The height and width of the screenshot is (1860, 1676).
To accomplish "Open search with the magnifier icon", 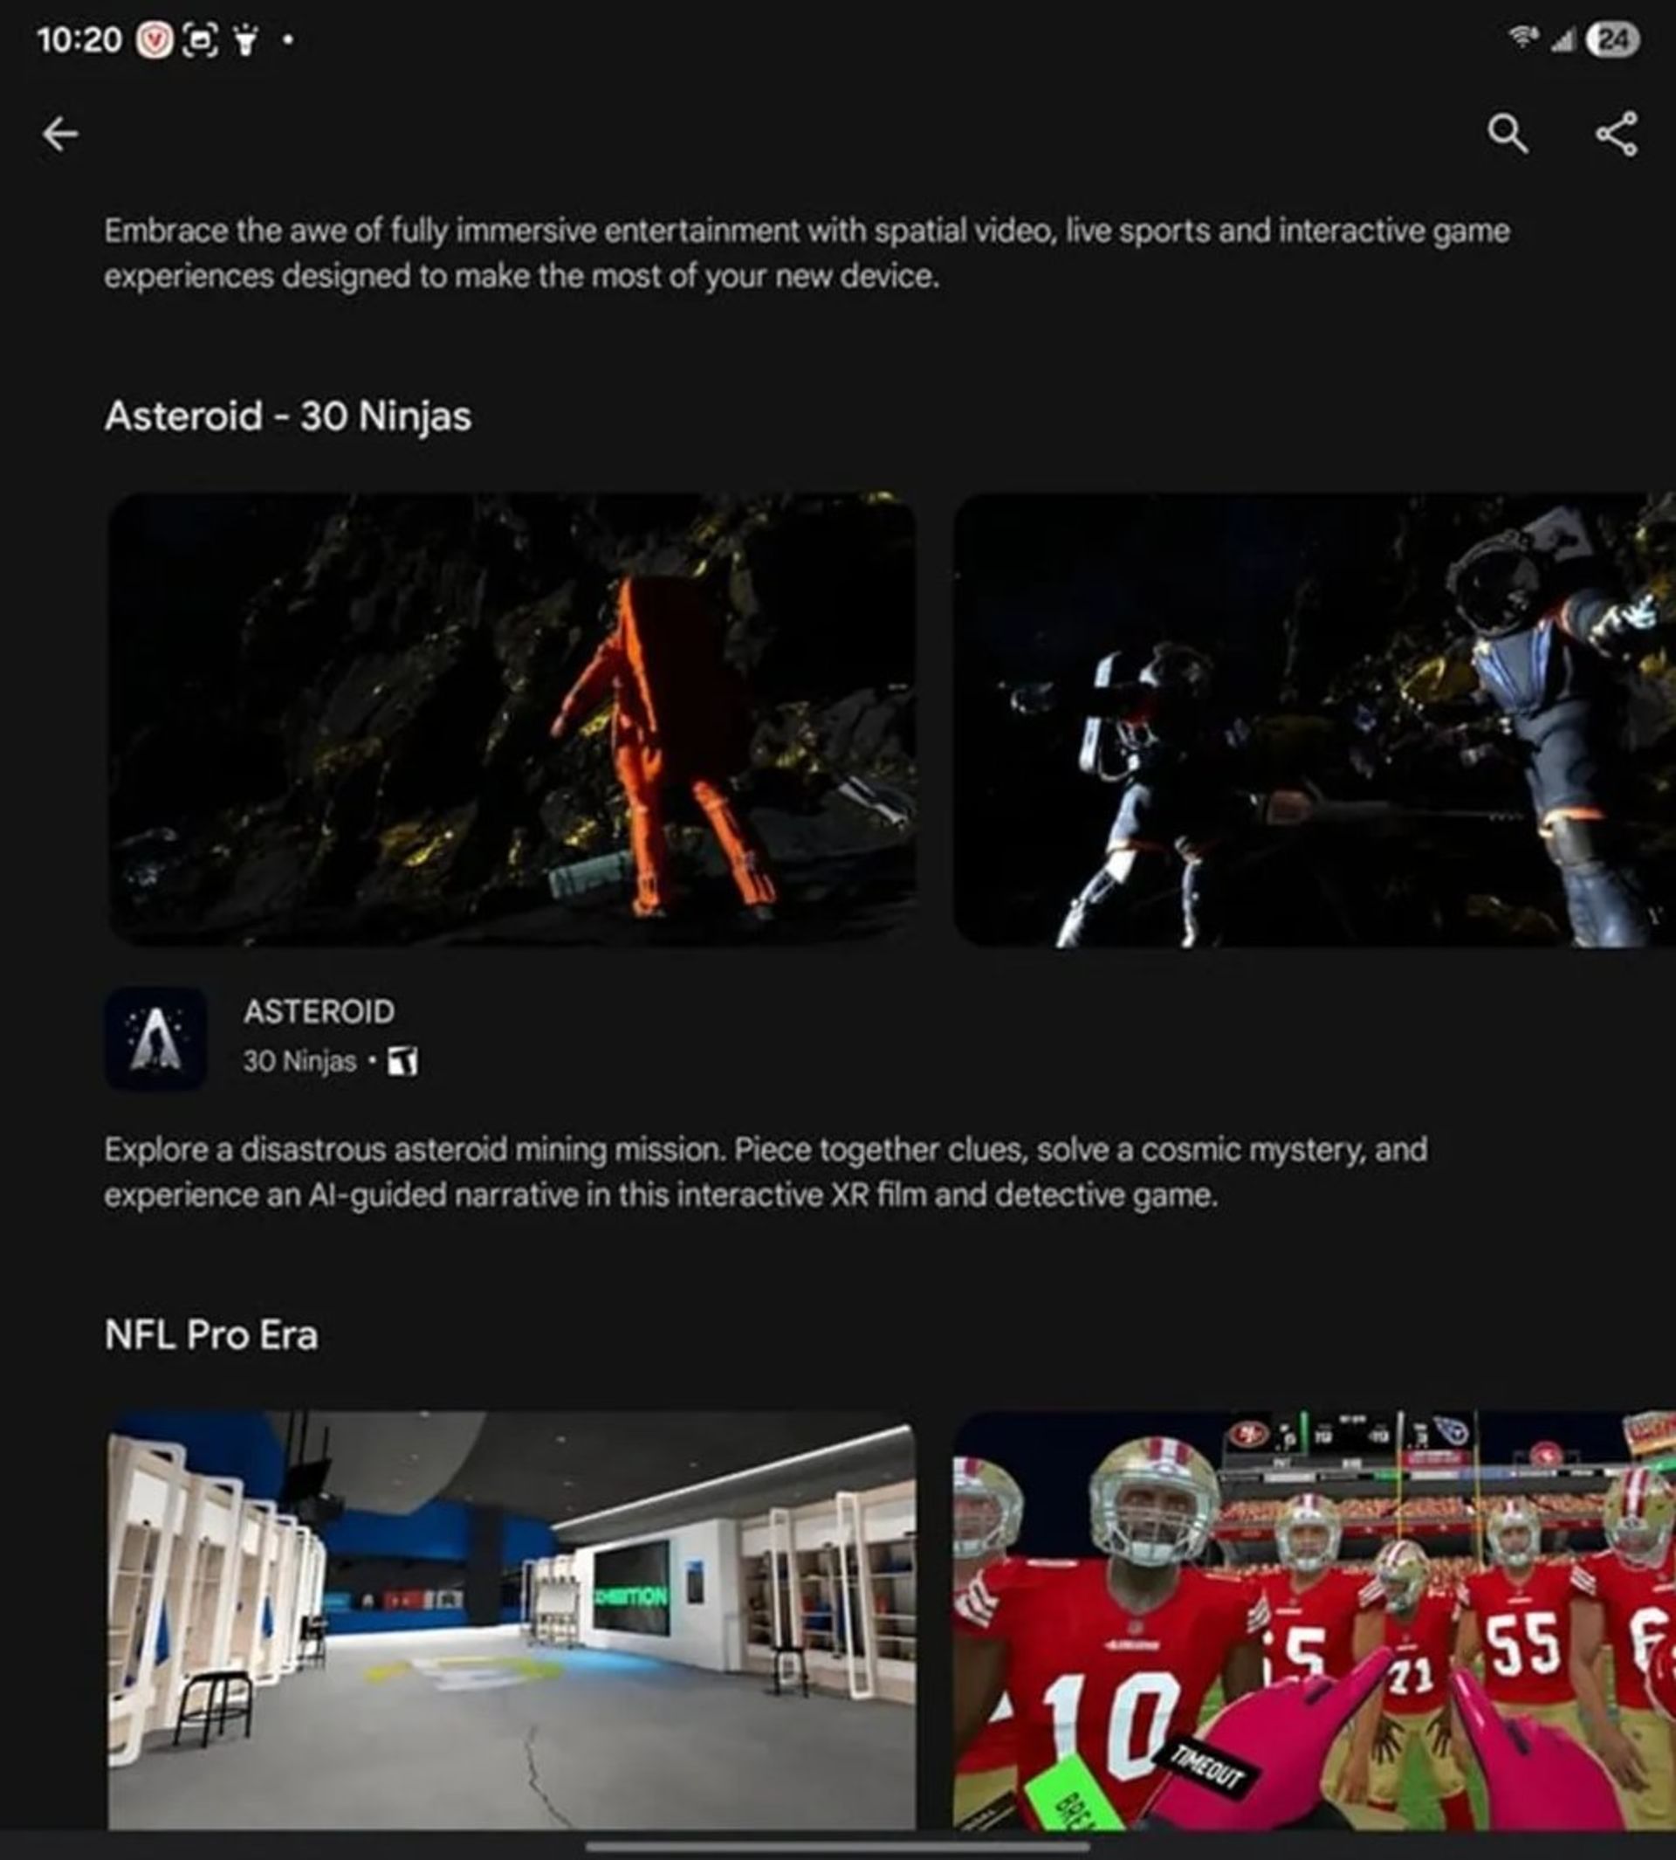I will pos(1508,134).
